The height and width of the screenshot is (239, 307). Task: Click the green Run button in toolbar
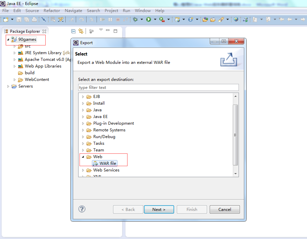(149, 19)
